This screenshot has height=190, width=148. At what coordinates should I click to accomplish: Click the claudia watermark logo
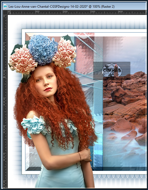tap(112, 70)
